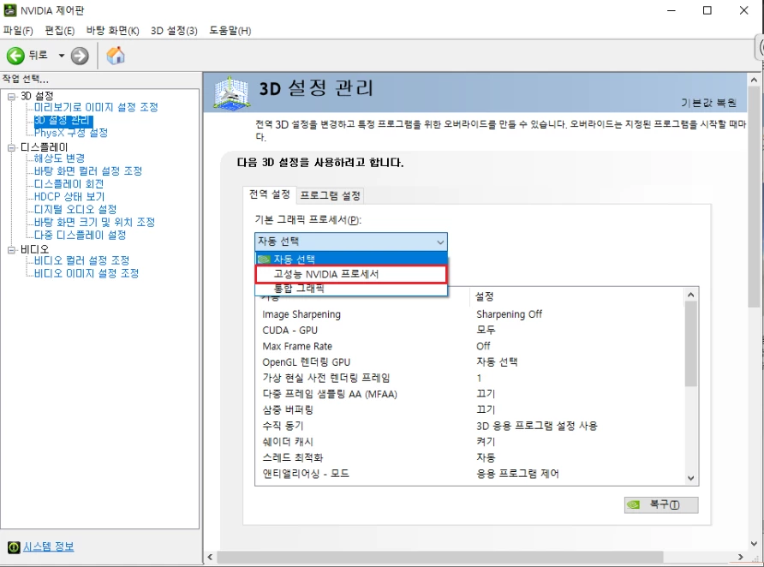Image resolution: width=764 pixels, height=567 pixels.
Task: Open the 3D 설정(3) menu
Action: [x=174, y=31]
